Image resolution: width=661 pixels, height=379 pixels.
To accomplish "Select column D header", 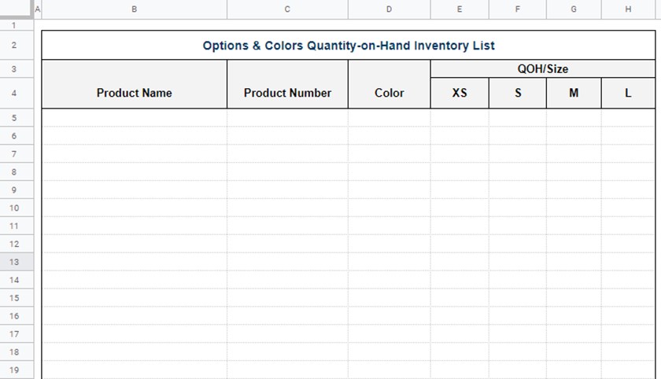I will coord(389,9).
